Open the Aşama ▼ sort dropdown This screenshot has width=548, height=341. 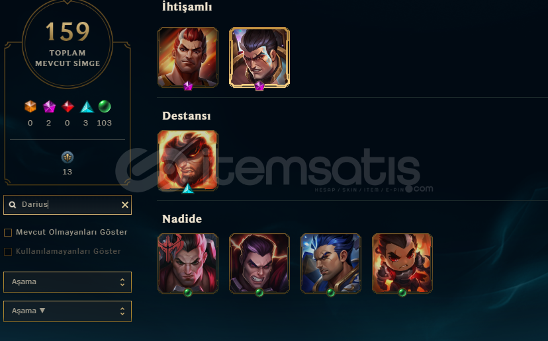[68, 311]
